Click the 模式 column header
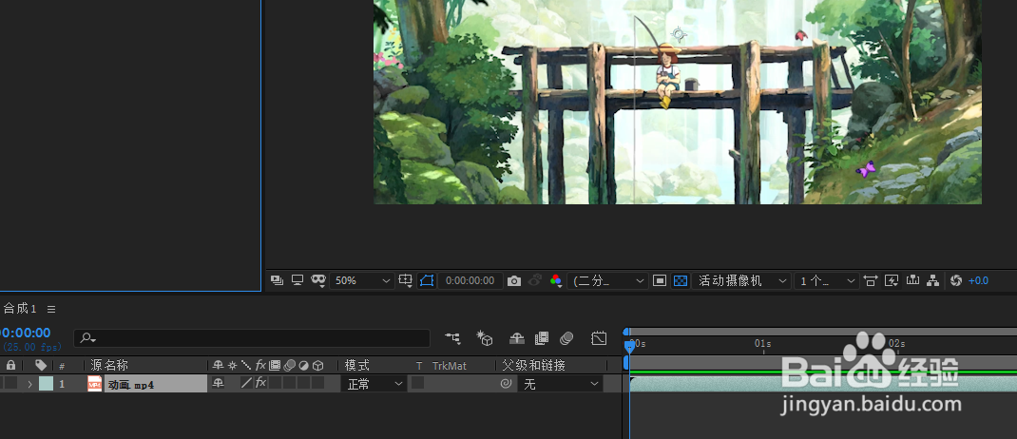 click(357, 366)
